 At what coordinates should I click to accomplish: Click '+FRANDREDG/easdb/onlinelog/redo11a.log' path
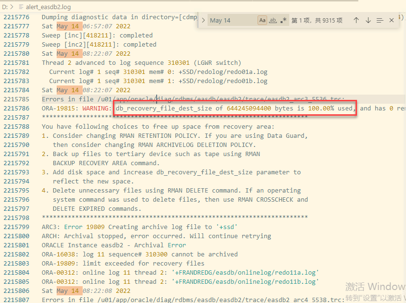245,272
